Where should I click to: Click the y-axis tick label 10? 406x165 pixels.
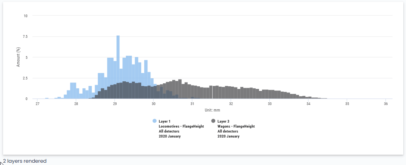26,16
